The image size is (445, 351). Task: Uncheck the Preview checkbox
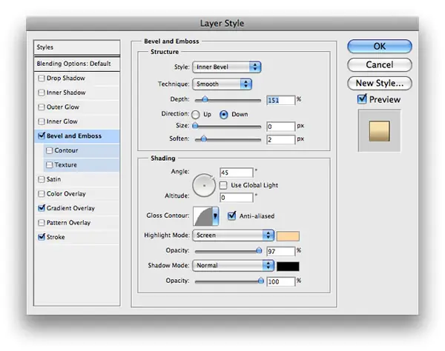[x=362, y=99]
